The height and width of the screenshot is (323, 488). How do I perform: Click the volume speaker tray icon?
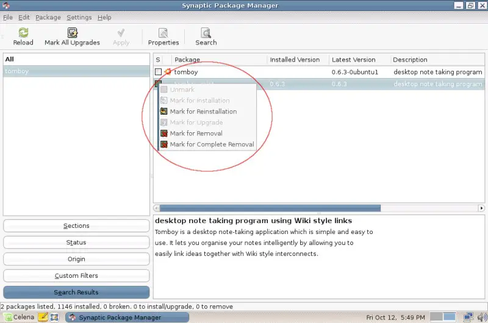pyautogui.click(x=482, y=317)
